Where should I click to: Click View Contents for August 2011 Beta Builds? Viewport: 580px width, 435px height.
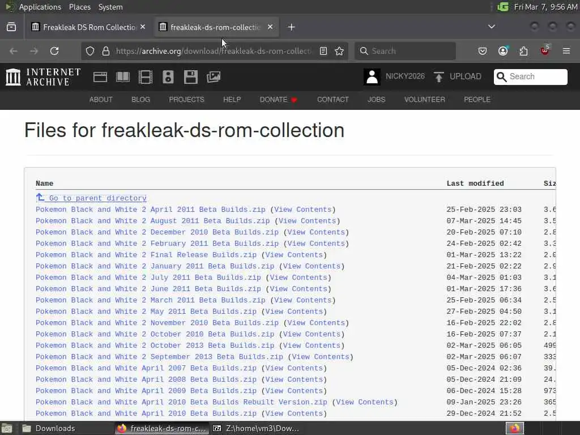(307, 221)
